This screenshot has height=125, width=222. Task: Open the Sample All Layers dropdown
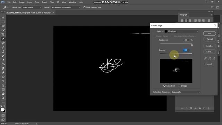66,7
